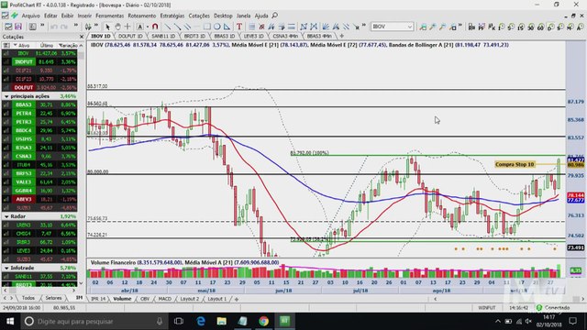Open Google Chrome from the taskbar
Viewport: 587px width, 330px height.
pyautogui.click(x=263, y=321)
